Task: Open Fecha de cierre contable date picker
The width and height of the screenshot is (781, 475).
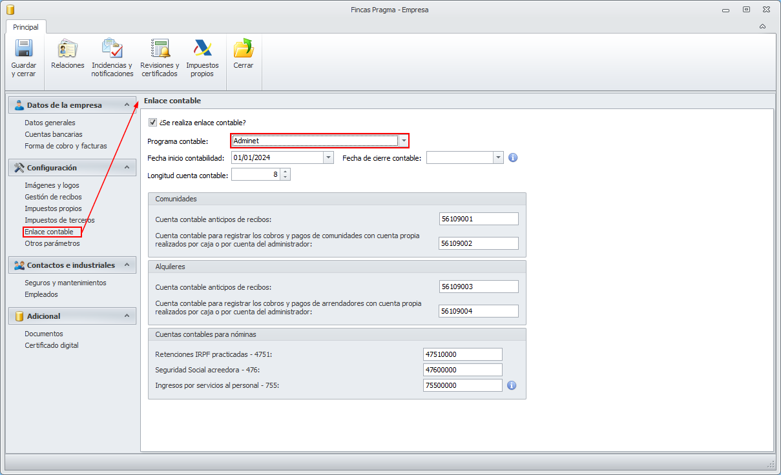Action: pos(498,157)
